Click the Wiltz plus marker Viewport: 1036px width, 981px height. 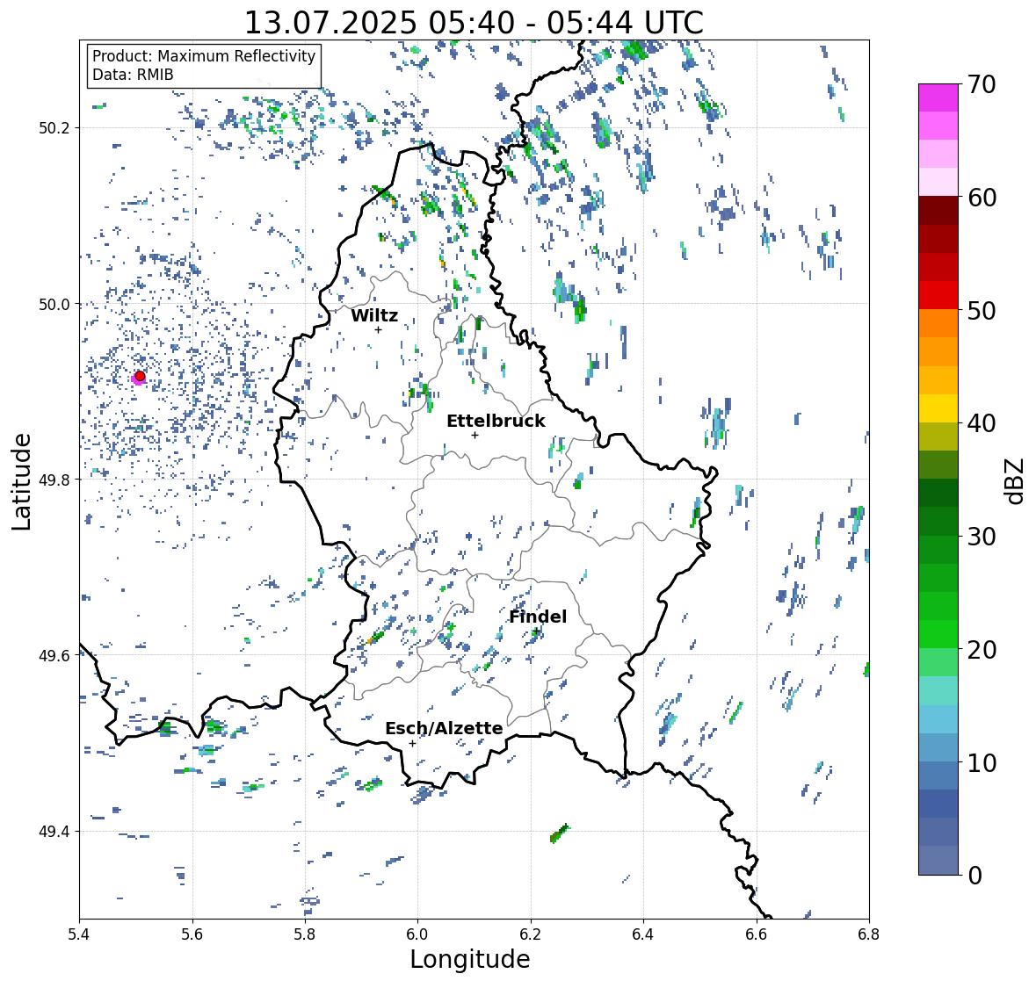(378, 329)
